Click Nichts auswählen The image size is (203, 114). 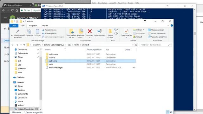click(157, 33)
